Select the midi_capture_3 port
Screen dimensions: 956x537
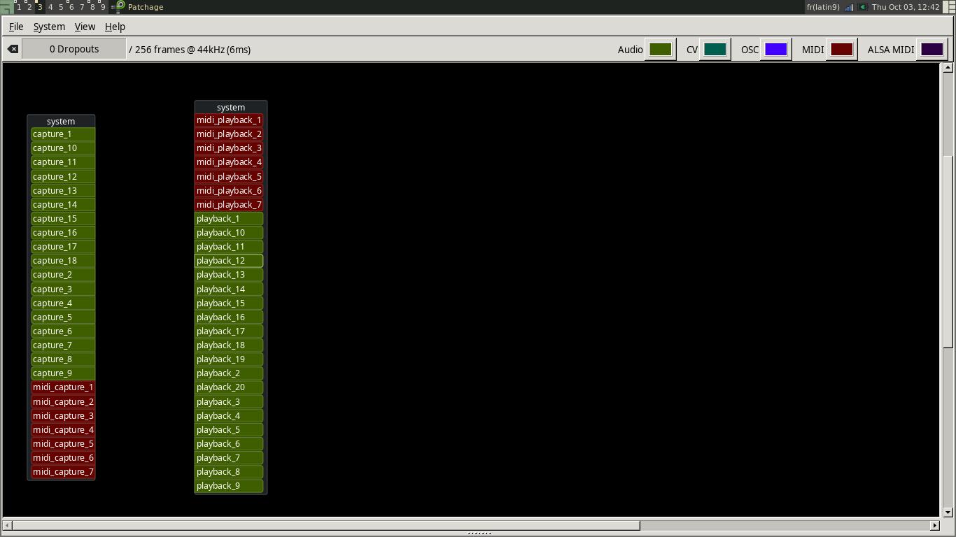pyautogui.click(x=63, y=415)
